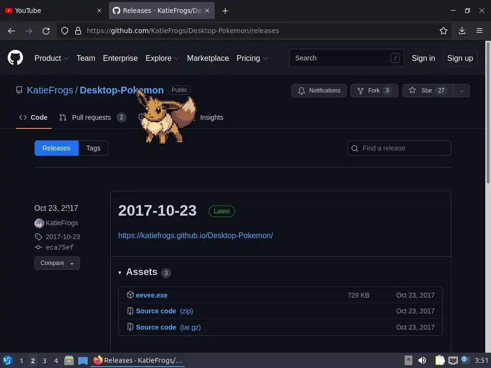Click the Sign up button
Viewport: 491px width, 368px height.
click(460, 58)
